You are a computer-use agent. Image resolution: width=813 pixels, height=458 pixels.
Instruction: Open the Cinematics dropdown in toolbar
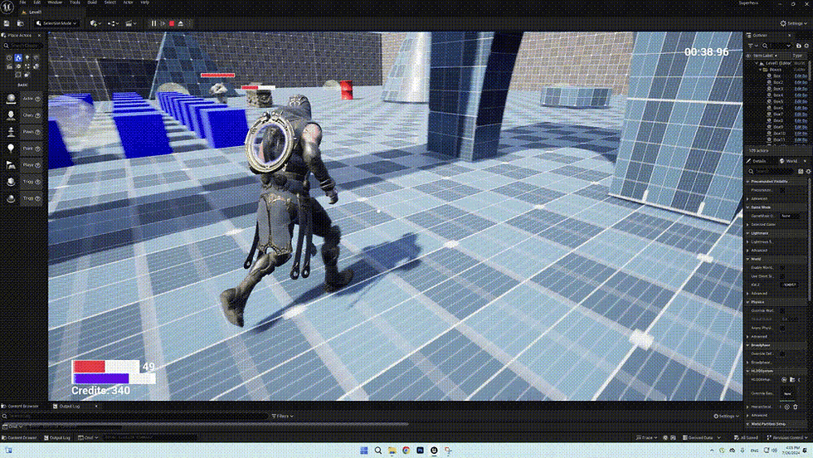click(x=130, y=23)
